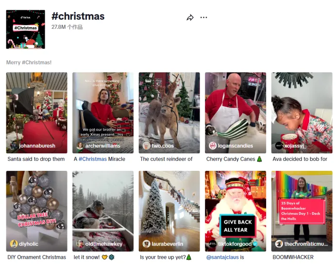This screenshot has height=264, width=336.
Task: Click two.coos profile avatar
Action: click(146, 146)
